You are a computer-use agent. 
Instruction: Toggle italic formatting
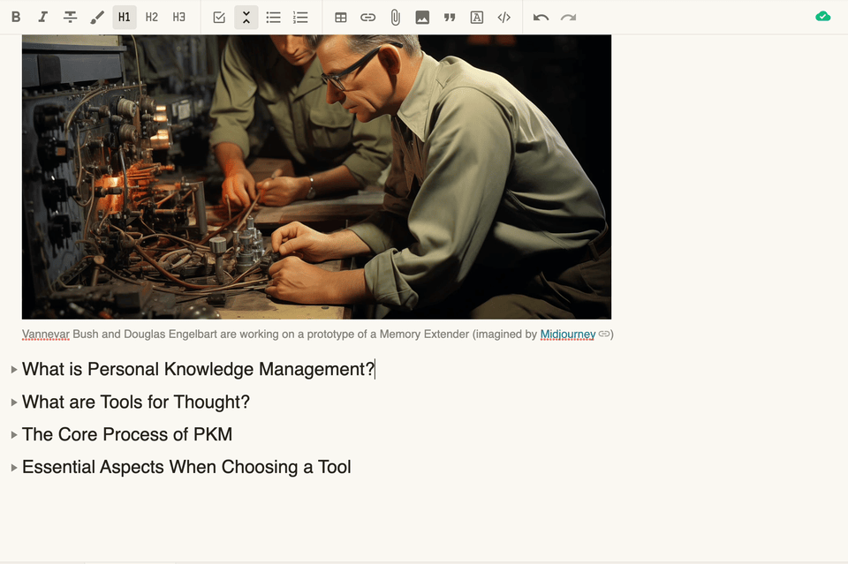pyautogui.click(x=42, y=18)
